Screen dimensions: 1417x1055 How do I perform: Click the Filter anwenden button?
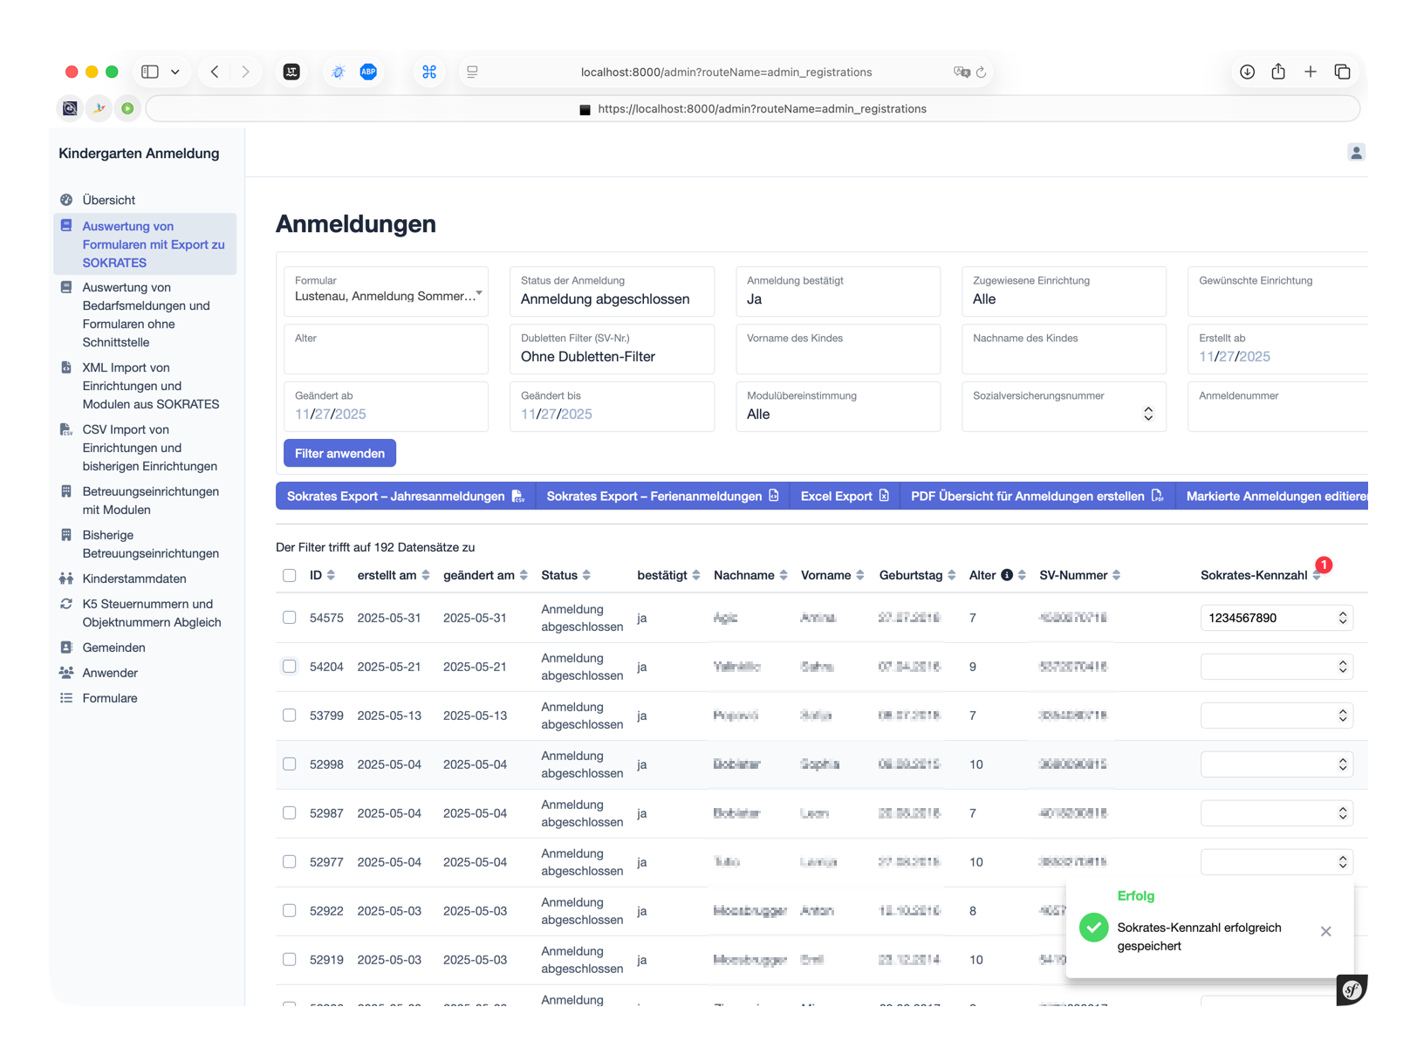tap(339, 453)
